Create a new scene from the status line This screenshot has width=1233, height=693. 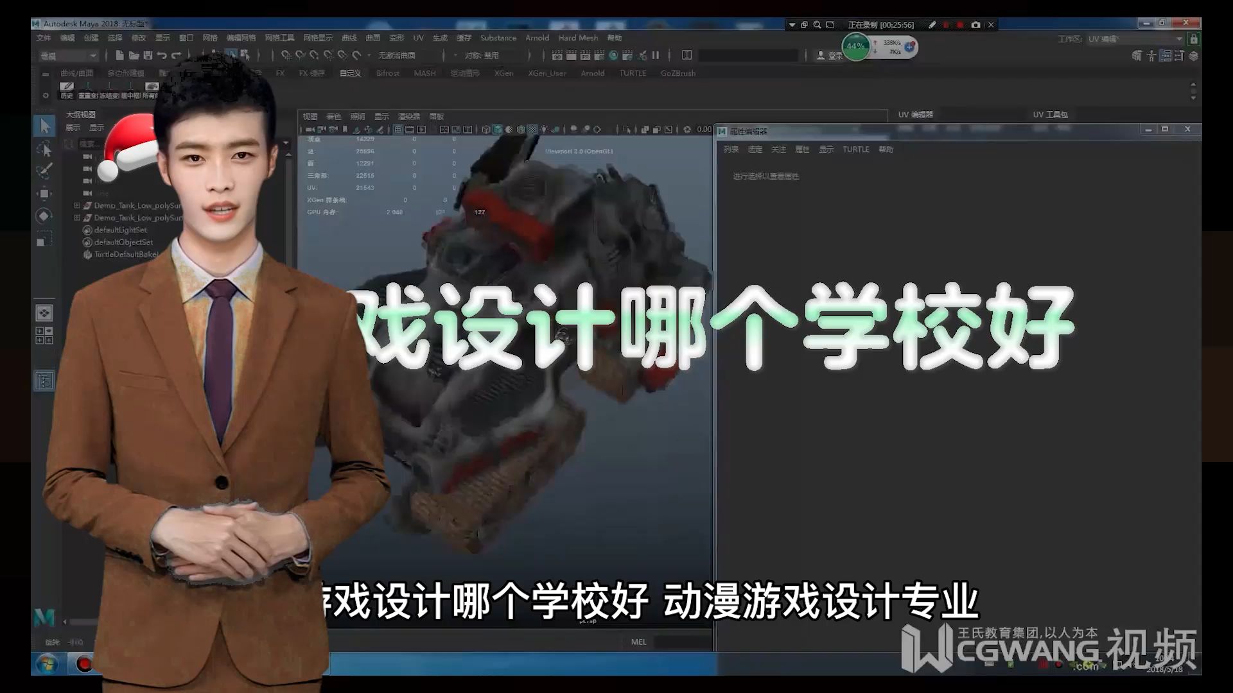tap(119, 55)
